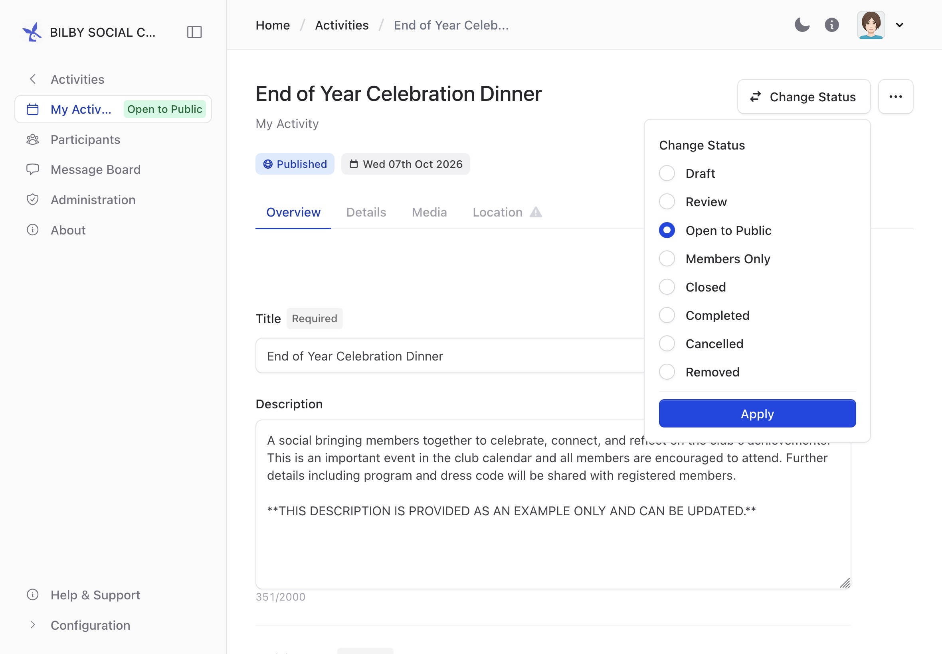Open the info icon in header
Screen dimensions: 942x654
tap(832, 25)
